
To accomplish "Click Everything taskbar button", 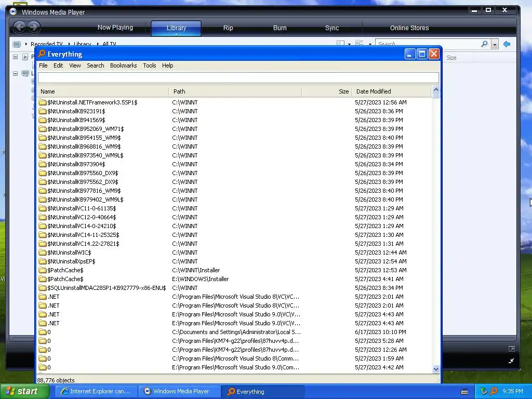I will coord(262,392).
